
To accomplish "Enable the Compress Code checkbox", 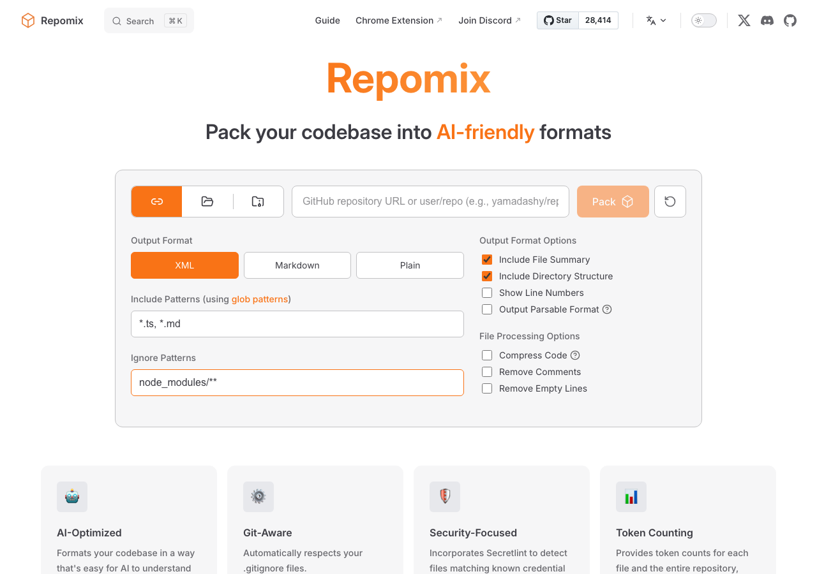I will pyautogui.click(x=487, y=355).
